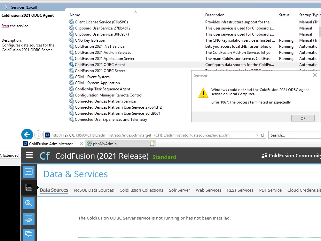Select ColdFusion 2021 Application Server service
This screenshot has height=241, width=321.
click(105, 59)
